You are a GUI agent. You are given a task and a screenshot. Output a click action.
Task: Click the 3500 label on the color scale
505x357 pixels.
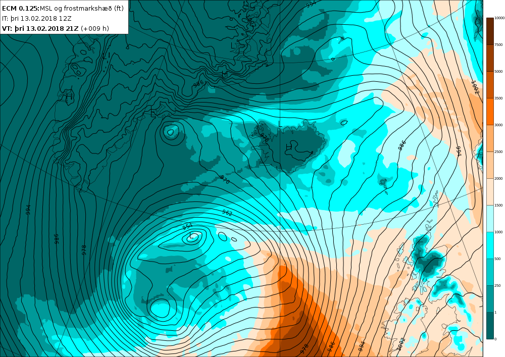pos(498,98)
